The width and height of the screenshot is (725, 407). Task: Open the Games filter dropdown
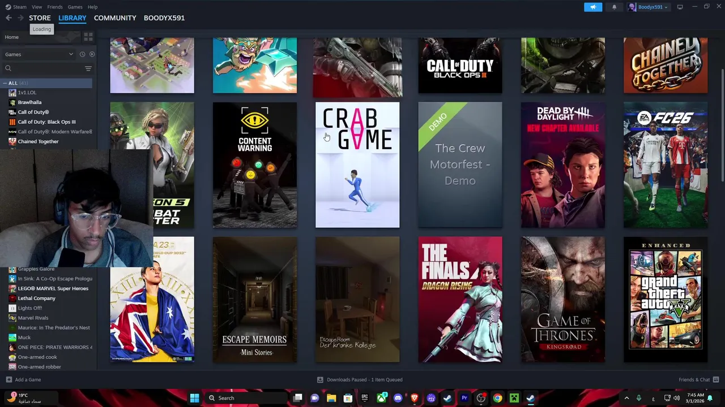point(39,54)
